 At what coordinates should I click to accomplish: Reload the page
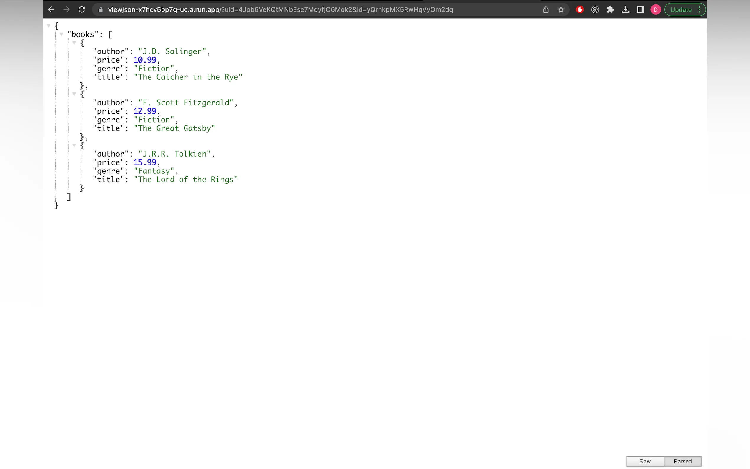click(81, 10)
